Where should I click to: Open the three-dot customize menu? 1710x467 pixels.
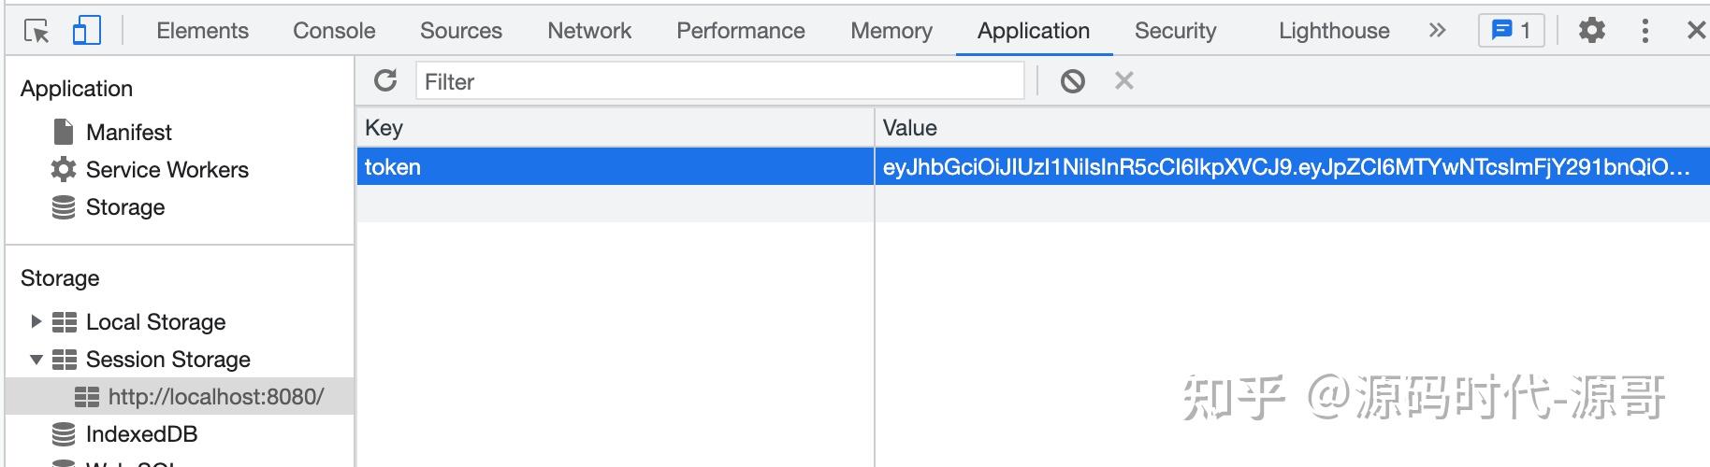click(x=1645, y=31)
